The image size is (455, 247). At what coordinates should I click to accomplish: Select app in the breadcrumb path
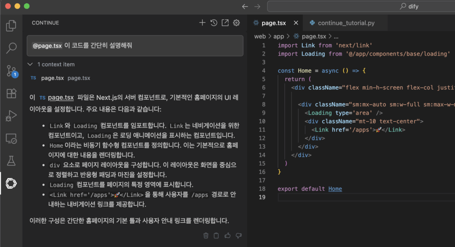(279, 36)
